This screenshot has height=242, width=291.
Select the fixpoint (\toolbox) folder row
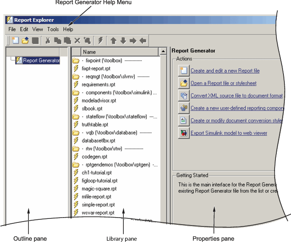point(115,60)
